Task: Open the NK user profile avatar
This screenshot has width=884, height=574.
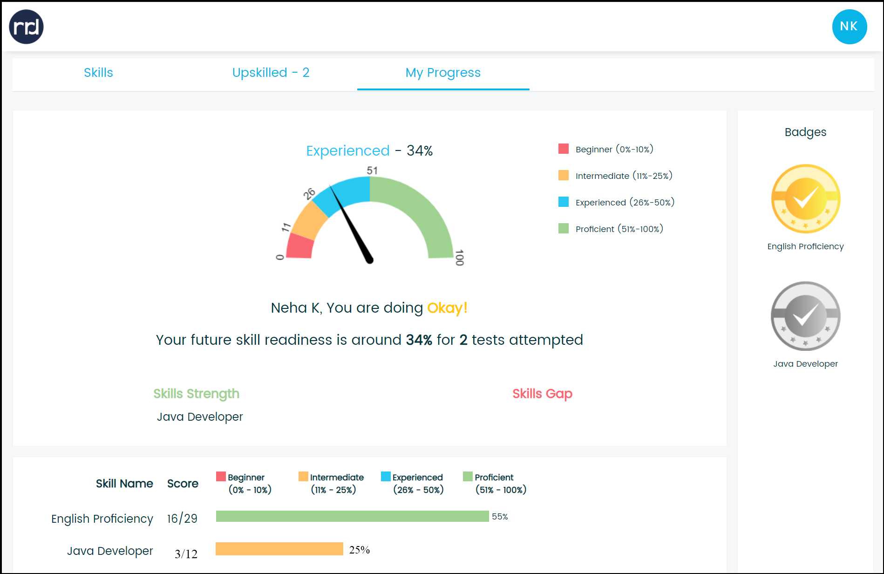Action: tap(849, 27)
